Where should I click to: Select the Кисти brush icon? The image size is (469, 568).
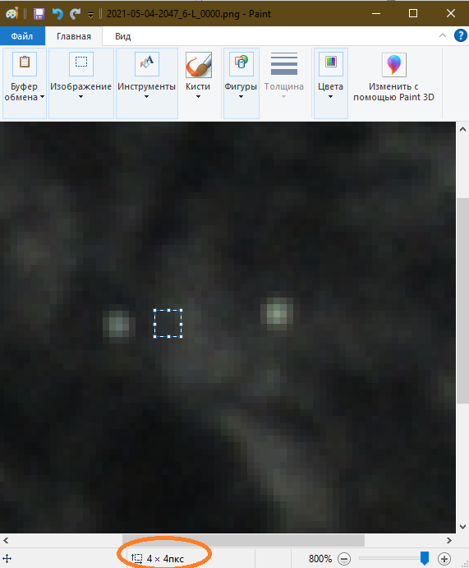click(x=198, y=64)
